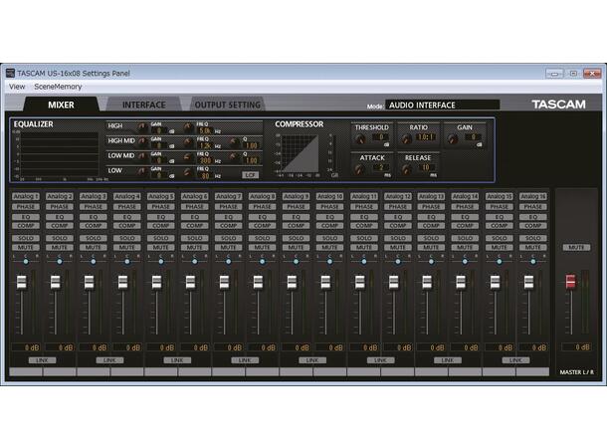Switch to the INTERFACE tab
This screenshot has width=607, height=448.
(143, 105)
